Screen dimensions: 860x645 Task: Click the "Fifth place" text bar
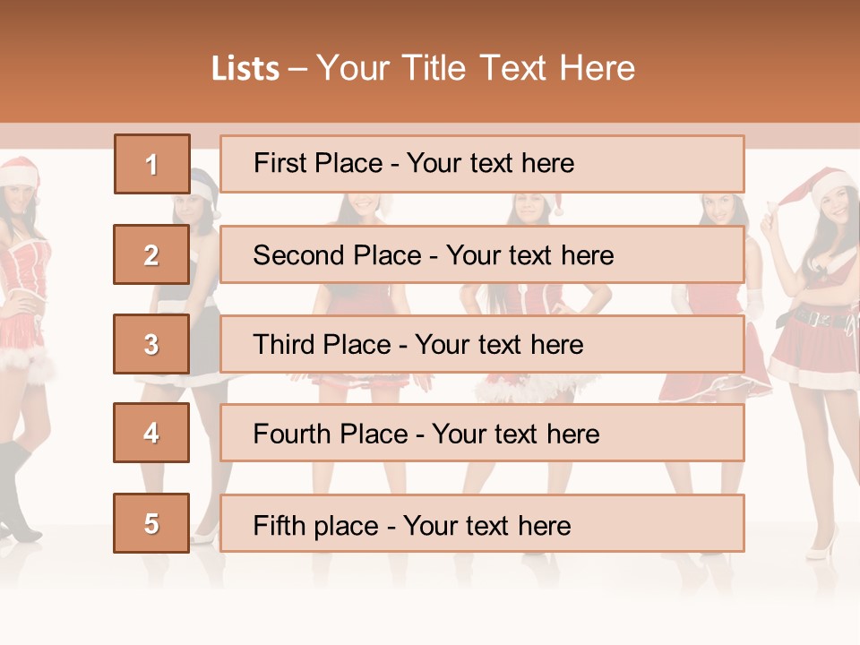tap(482, 523)
